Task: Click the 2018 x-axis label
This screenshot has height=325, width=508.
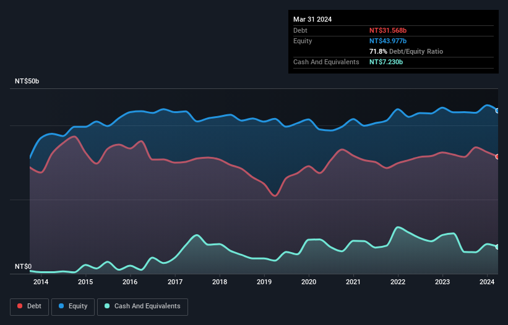Action: coord(219,282)
